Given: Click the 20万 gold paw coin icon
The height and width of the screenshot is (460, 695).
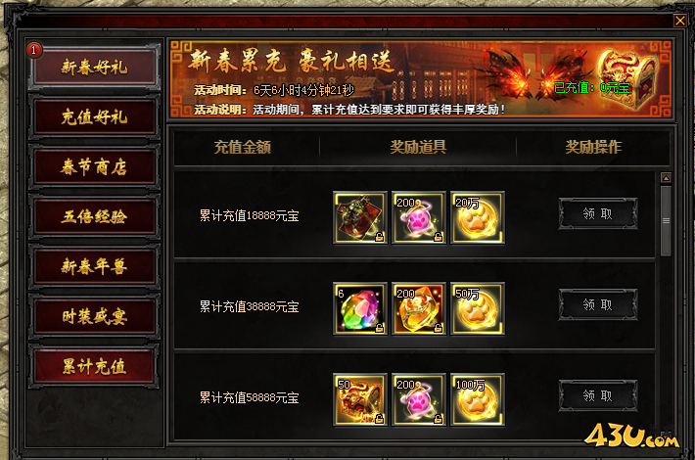Looking at the screenshot, I should coord(478,217).
